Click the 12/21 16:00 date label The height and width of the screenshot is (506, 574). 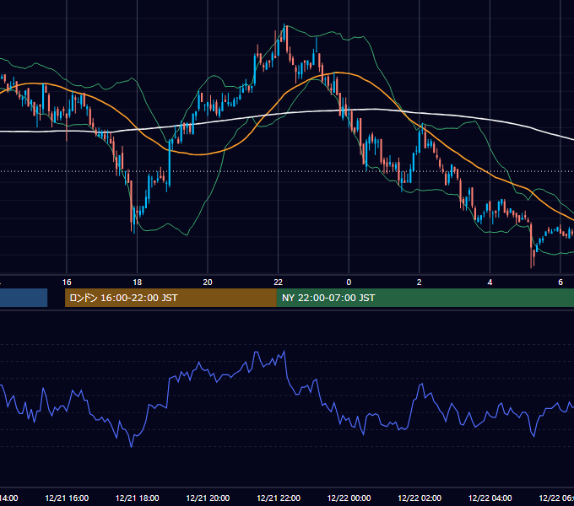click(67, 498)
